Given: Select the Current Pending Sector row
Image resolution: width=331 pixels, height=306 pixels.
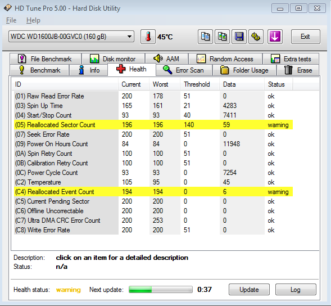Looking at the screenshot, I should click(153, 201).
